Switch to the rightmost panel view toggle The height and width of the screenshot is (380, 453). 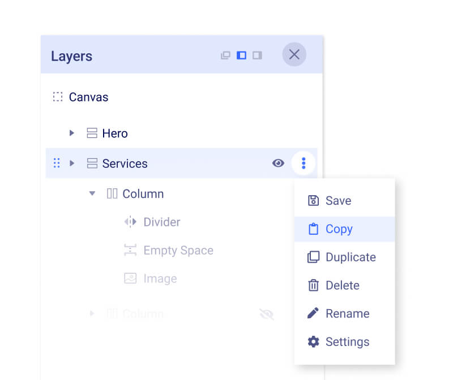pos(256,55)
